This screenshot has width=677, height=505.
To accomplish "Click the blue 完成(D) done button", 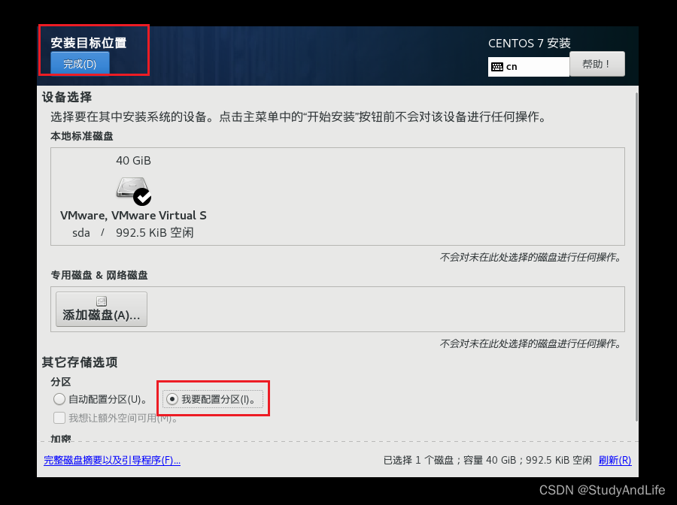I will pos(80,64).
